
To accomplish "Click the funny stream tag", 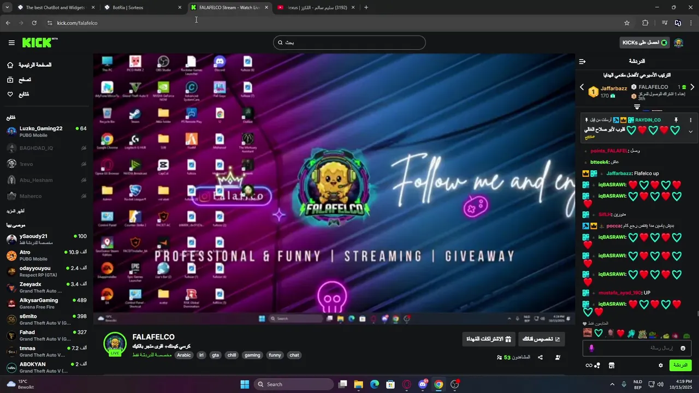I will click(x=275, y=355).
